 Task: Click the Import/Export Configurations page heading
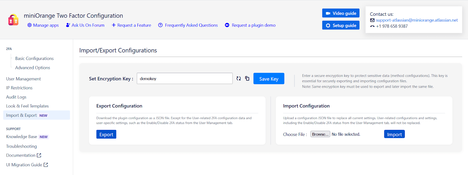pyautogui.click(x=118, y=50)
